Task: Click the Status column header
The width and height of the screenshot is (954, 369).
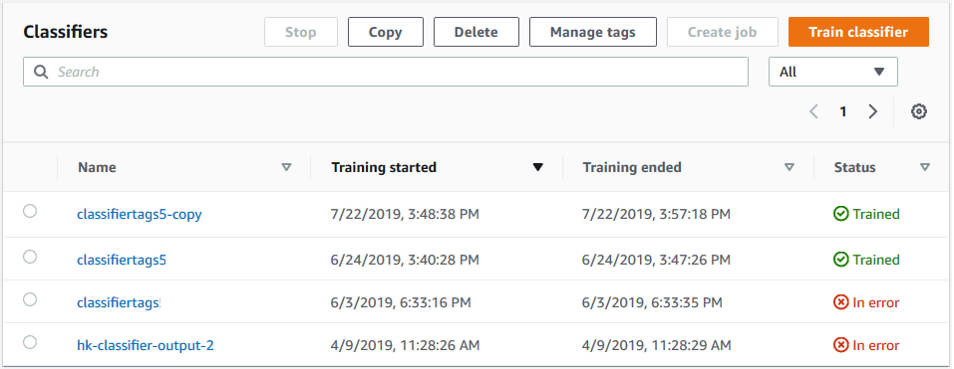Action: coord(855,167)
